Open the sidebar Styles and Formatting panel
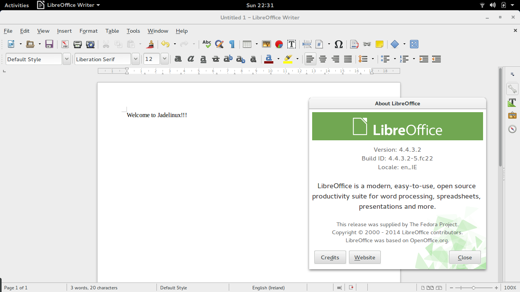Viewport: 520px width, 292px height. coord(512,103)
